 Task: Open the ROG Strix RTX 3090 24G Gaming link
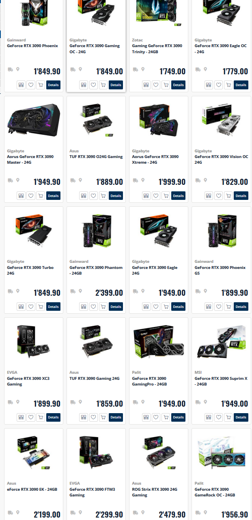(x=154, y=492)
